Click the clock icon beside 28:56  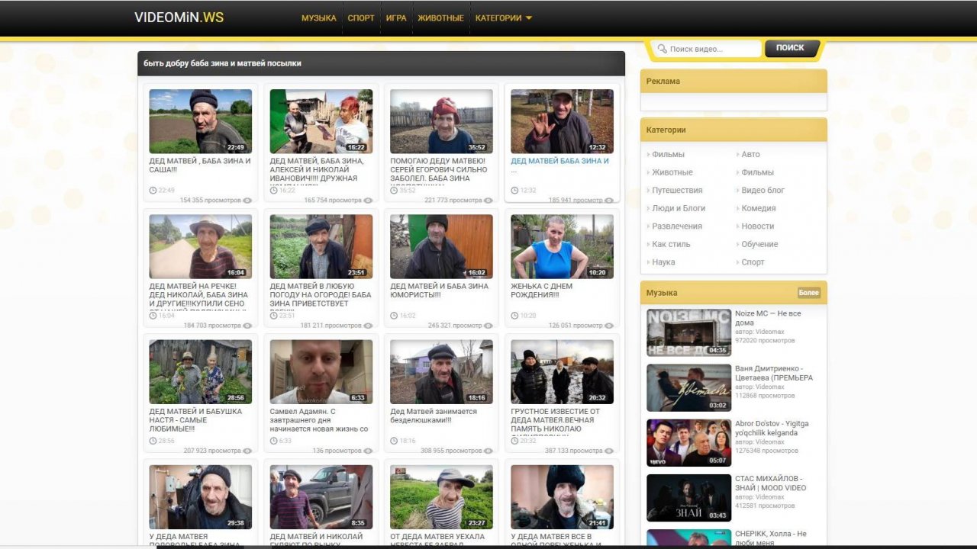pos(153,441)
